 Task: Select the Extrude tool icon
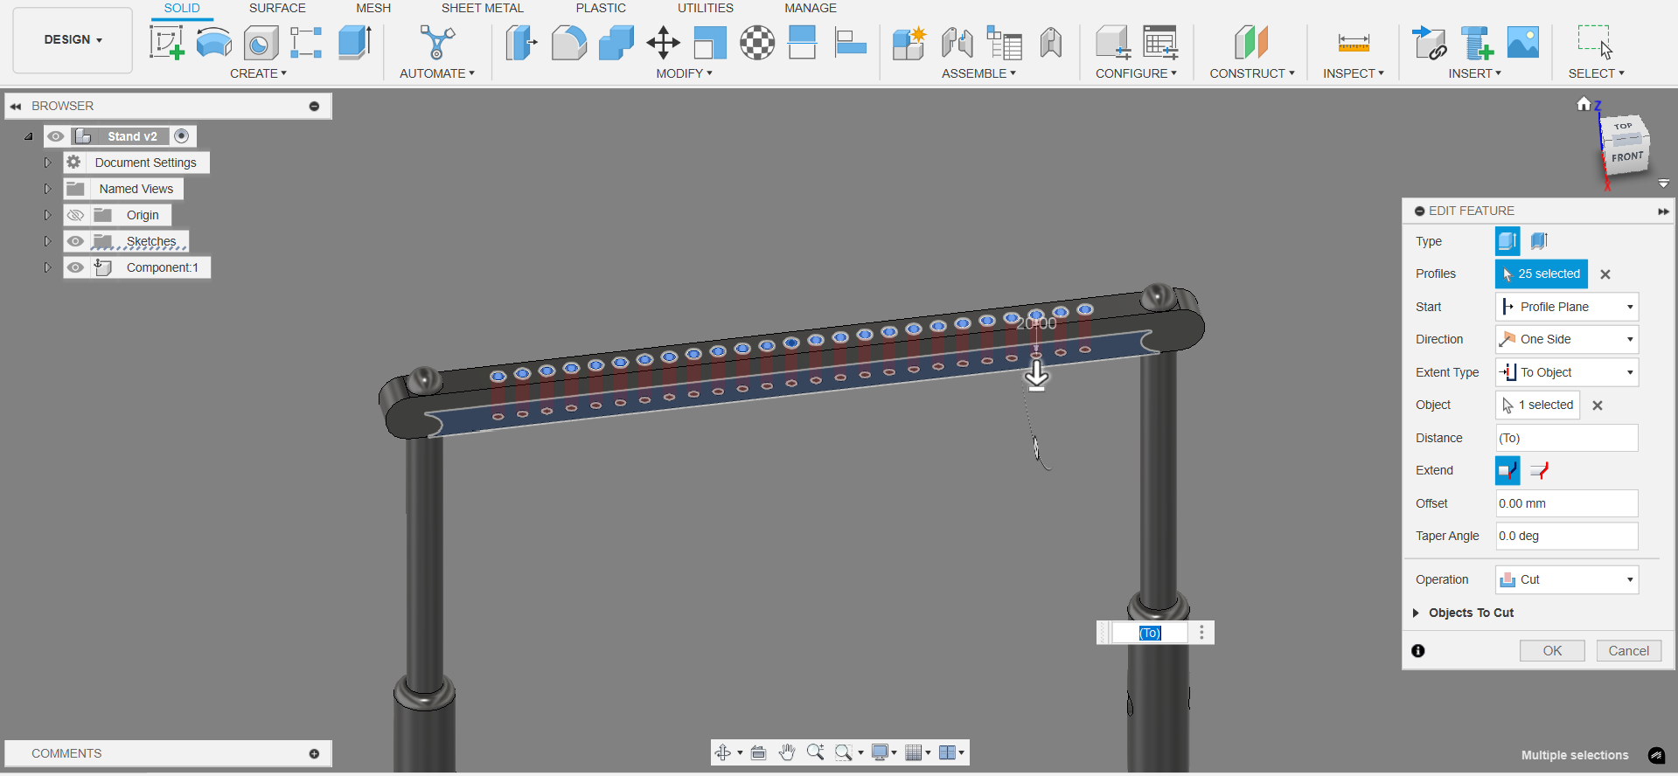pyautogui.click(x=355, y=42)
